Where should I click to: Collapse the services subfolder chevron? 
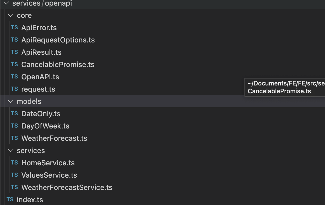pyautogui.click(x=11, y=151)
